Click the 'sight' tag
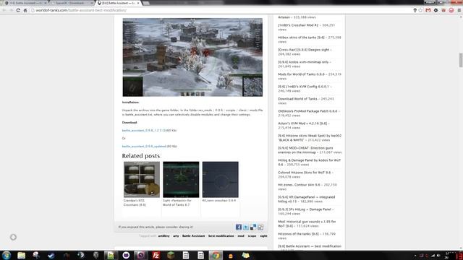463x260 pixels. [x=263, y=236]
